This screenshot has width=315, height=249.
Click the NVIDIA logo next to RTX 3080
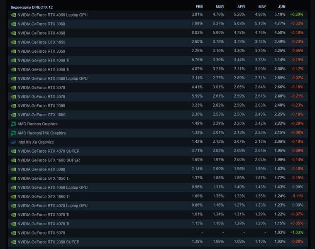(13, 169)
